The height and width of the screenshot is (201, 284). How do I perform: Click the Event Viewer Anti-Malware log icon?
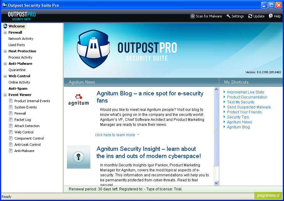coord(11,151)
